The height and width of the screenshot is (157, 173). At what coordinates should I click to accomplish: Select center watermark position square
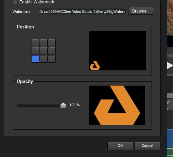point(44,51)
